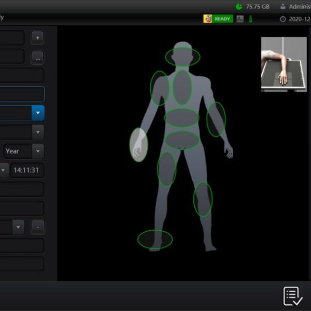Pick the abdomen region ellipse on the figure
Image resolution: width=311 pixels, height=311 pixels.
(x=181, y=118)
